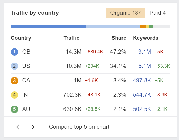179x140 pixels.
Task: Open IN keywords 544.7K link
Action: pos(142,95)
